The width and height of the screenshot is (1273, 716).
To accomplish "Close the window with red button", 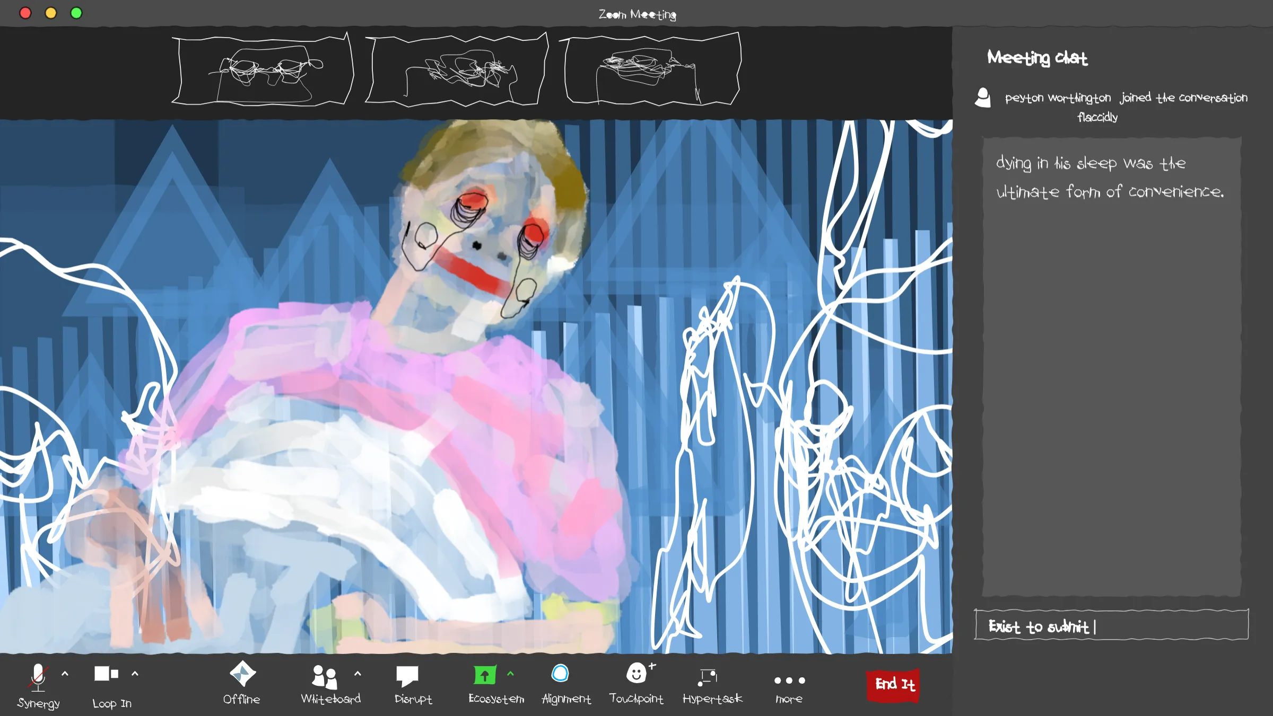I will tap(25, 13).
